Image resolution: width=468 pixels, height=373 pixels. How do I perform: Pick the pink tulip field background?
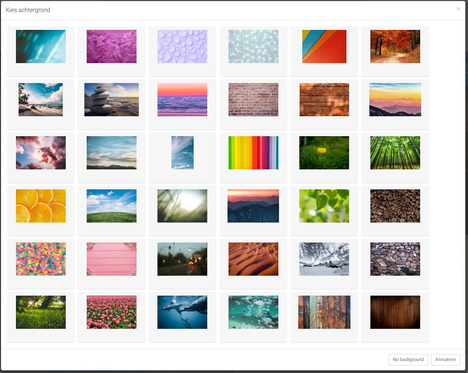coord(112,312)
